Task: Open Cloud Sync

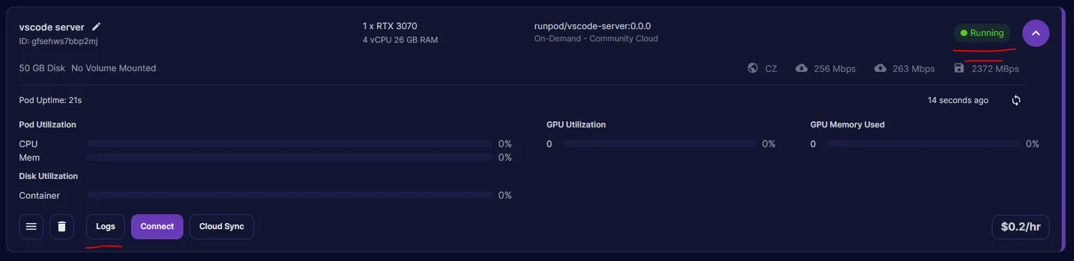Action: tap(221, 226)
